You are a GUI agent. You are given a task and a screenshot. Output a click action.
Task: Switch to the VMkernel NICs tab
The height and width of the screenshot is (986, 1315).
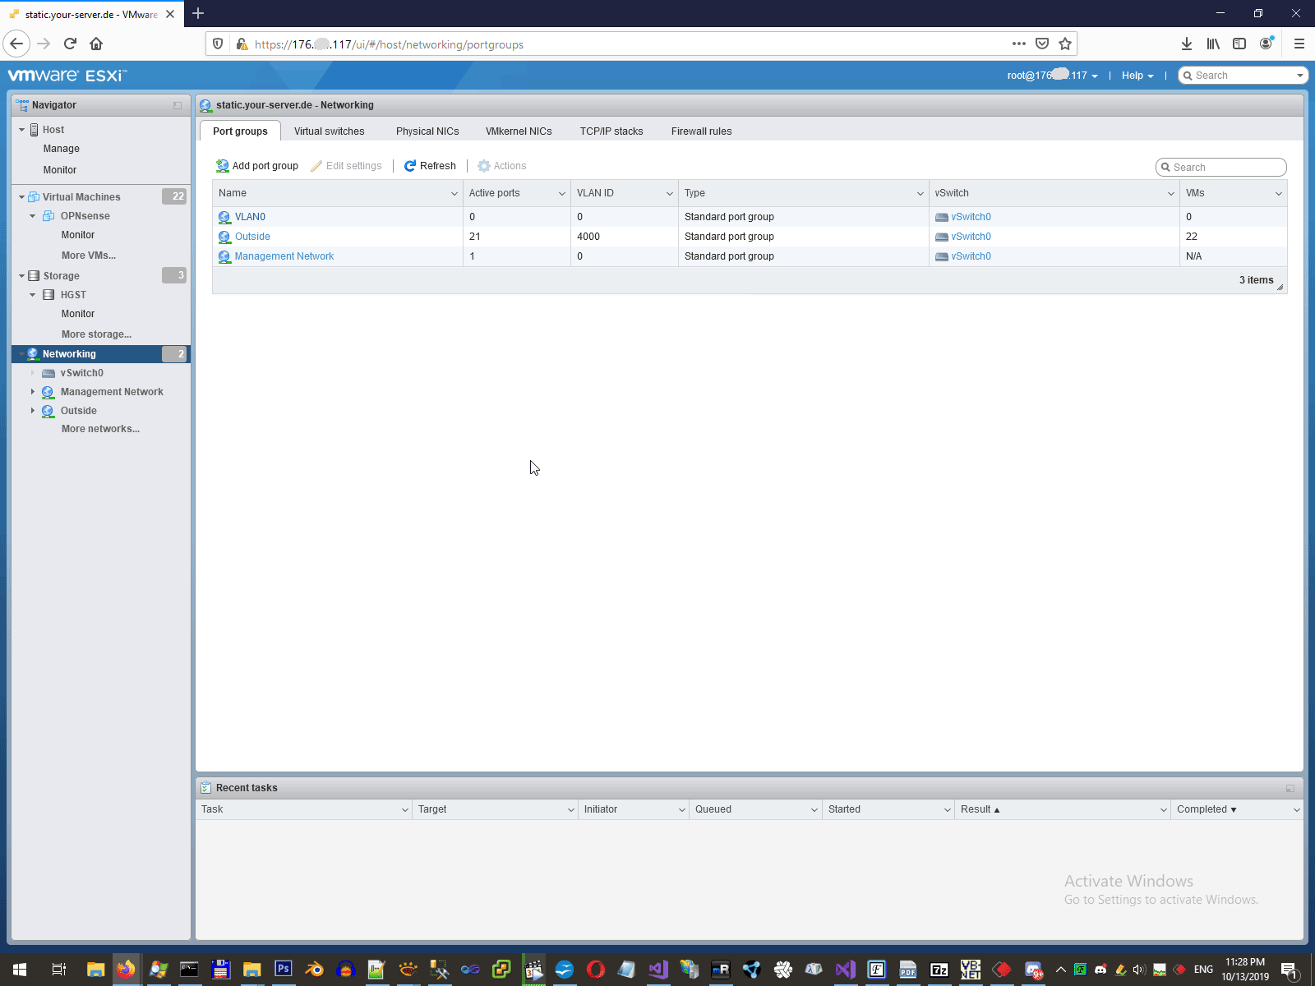tap(519, 131)
